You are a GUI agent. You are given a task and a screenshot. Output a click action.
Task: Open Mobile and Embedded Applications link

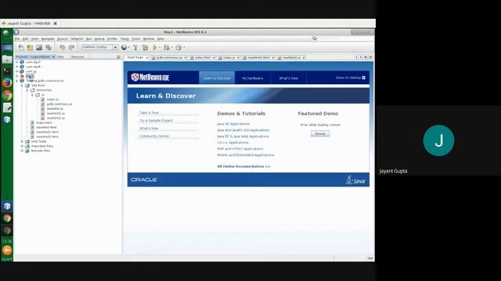[x=246, y=155]
